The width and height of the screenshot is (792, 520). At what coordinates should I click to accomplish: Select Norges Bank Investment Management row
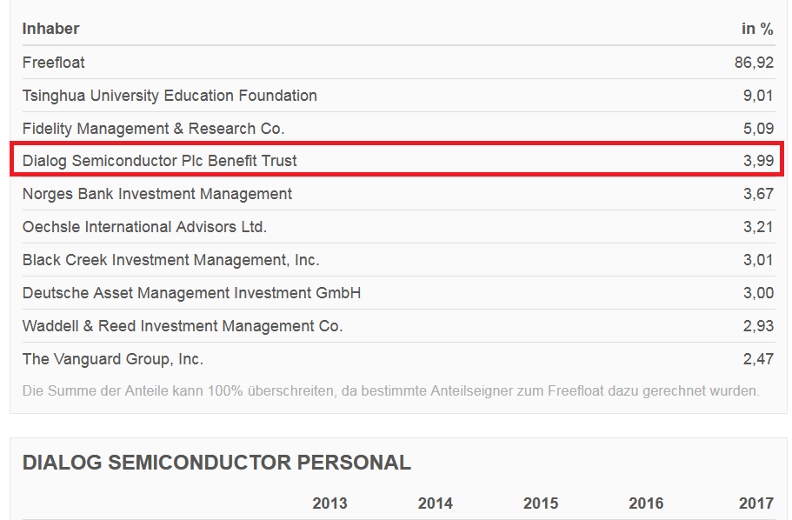(x=157, y=194)
